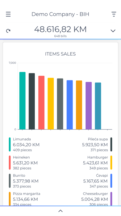Tap the 48.616,82 KM total amount
This screenshot has width=121, height=216.
click(60, 29)
